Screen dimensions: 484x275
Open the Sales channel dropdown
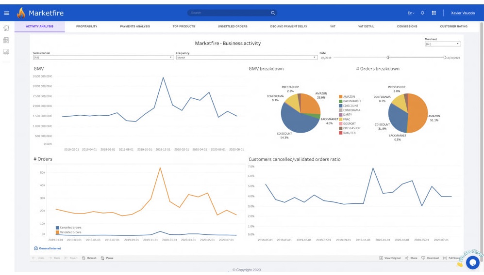tap(103, 58)
